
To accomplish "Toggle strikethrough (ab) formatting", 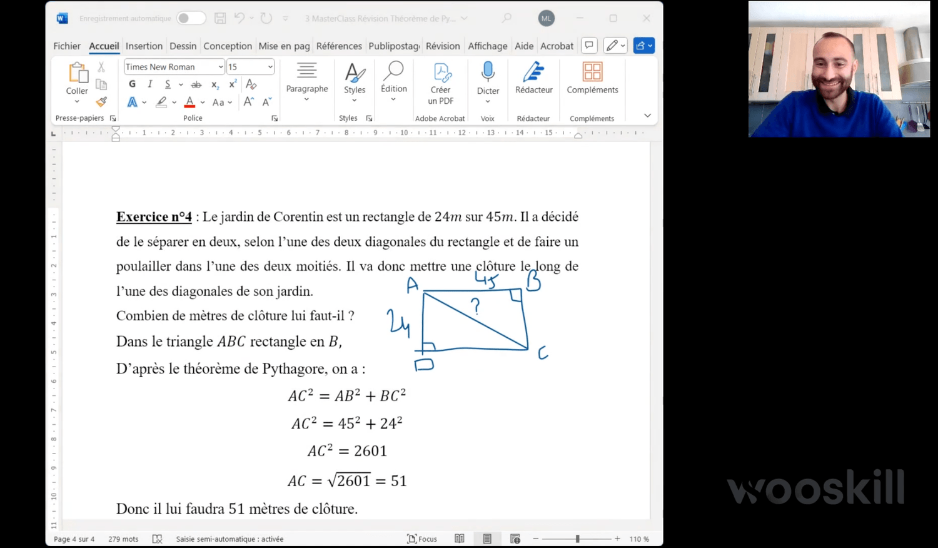I will tap(196, 84).
